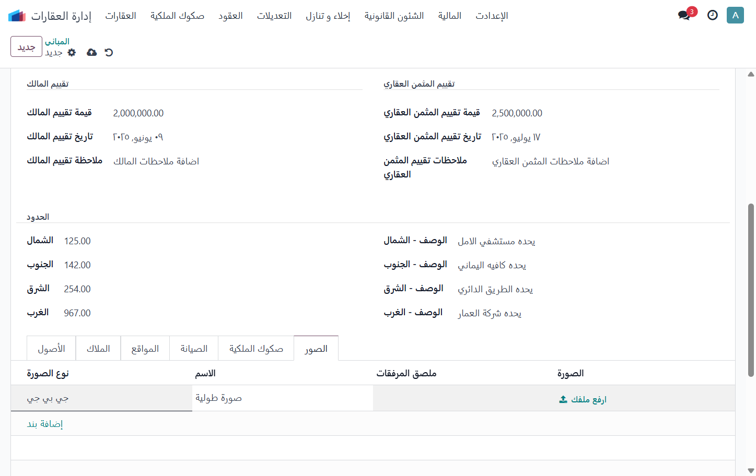Open the chat messages icon with 3 badge
Image resolution: width=756 pixels, height=476 pixels.
click(x=684, y=15)
